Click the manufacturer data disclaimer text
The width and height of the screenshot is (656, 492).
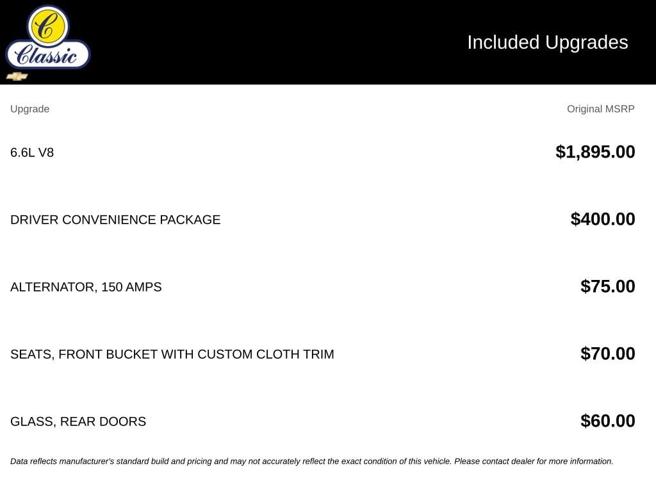(312, 461)
